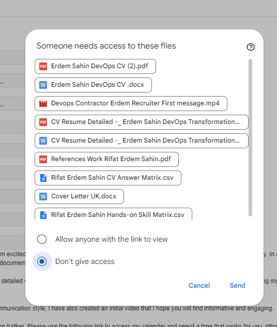Select 'Don't give access' radio option
Image resolution: width=277 pixels, height=327 pixels.
click(42, 261)
